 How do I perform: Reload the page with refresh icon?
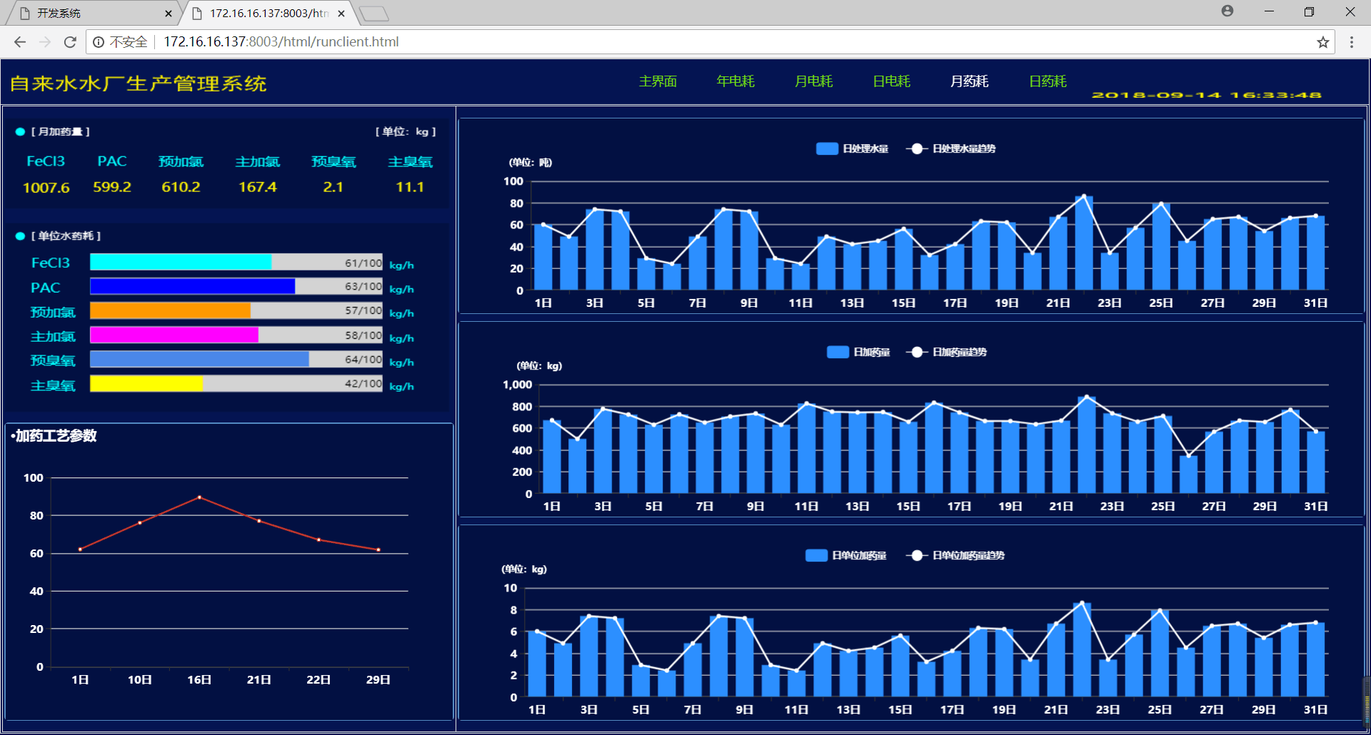point(70,42)
